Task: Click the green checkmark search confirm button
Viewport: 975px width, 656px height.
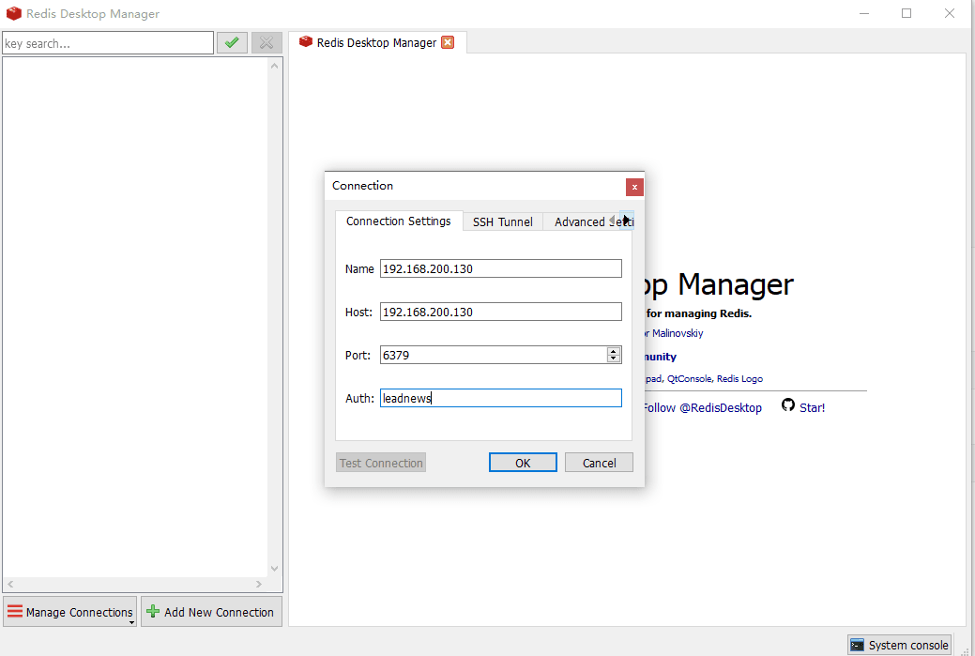Action: 232,42
